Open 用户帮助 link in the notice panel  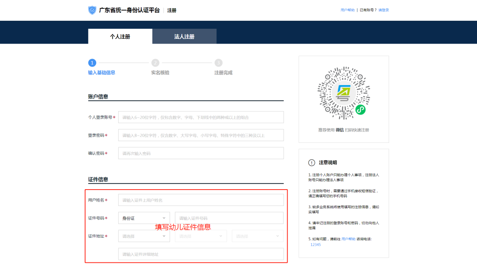click(348, 239)
